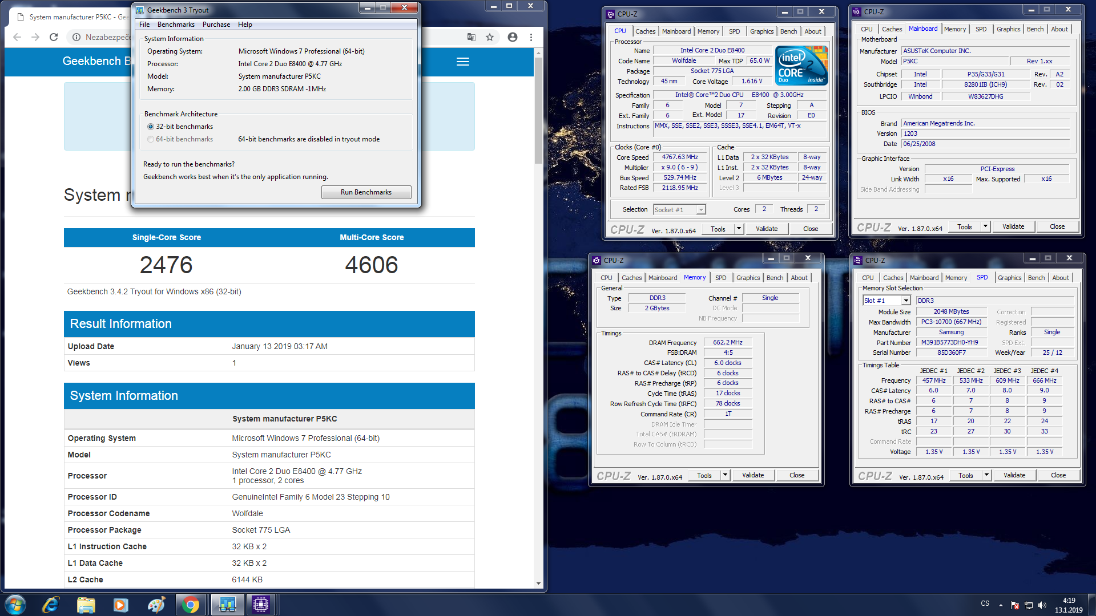Switch to Caches tab in CPU window

[645, 31]
